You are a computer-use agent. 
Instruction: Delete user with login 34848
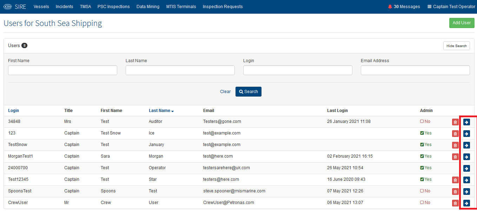click(x=455, y=122)
